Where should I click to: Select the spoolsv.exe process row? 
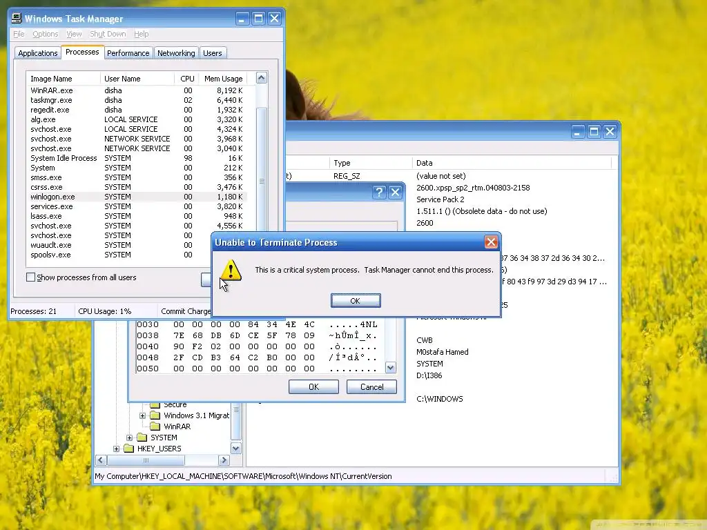coord(119,255)
